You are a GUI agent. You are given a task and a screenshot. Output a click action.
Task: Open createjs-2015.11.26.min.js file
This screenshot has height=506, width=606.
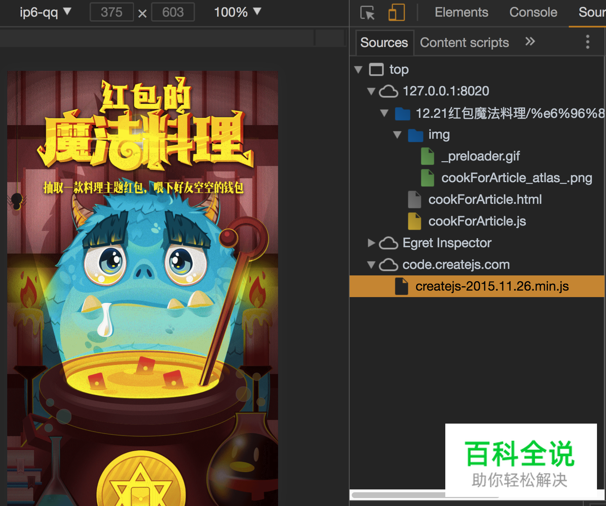point(492,286)
